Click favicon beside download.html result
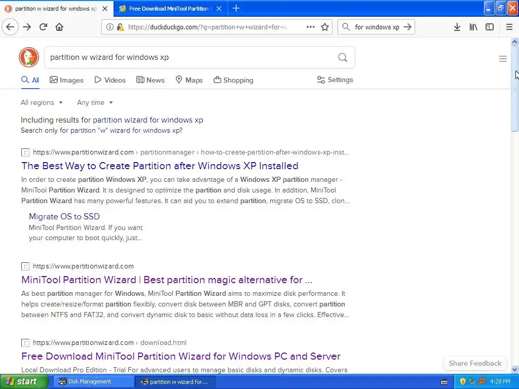519x389 pixels. 25,343
